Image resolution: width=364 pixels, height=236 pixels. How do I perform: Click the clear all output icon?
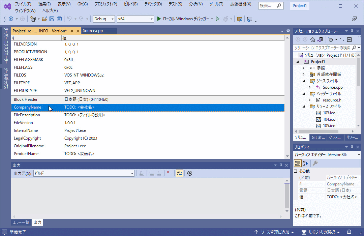click(x=170, y=173)
